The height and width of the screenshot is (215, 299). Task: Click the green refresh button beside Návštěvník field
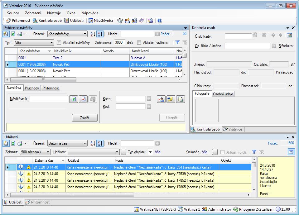tap(74, 99)
